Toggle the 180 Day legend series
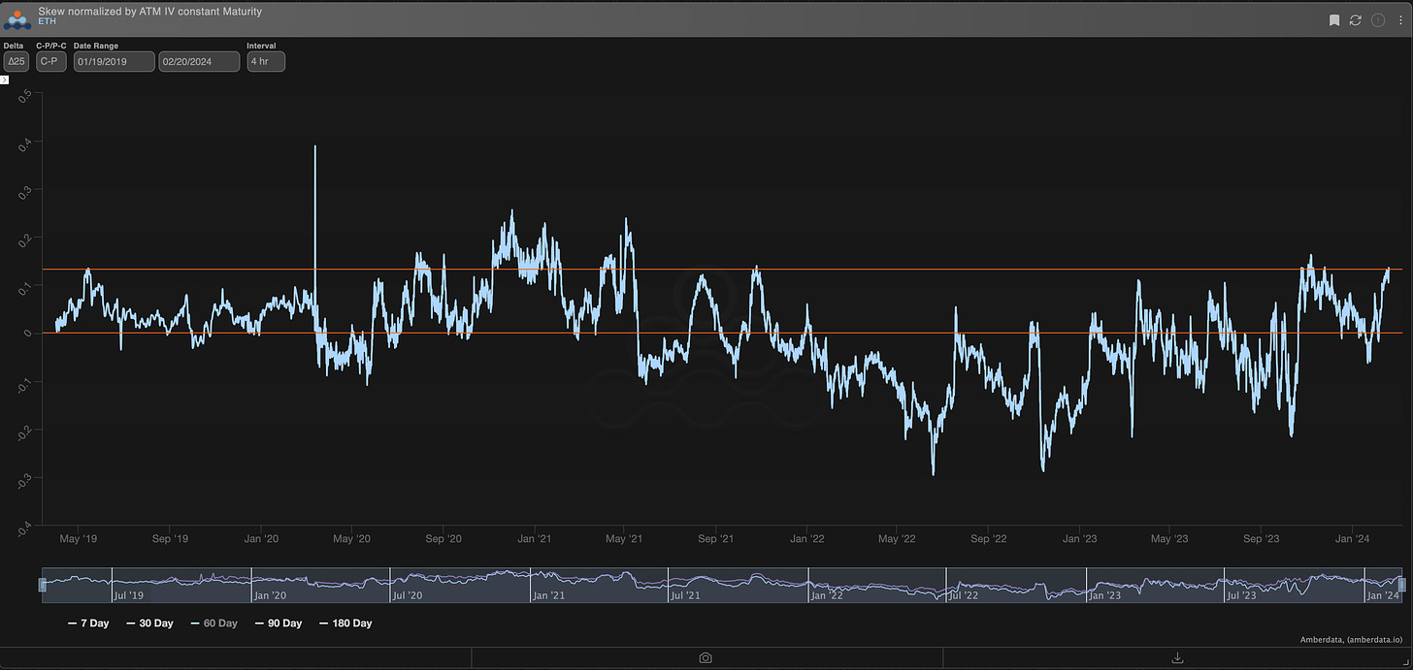 tap(345, 623)
